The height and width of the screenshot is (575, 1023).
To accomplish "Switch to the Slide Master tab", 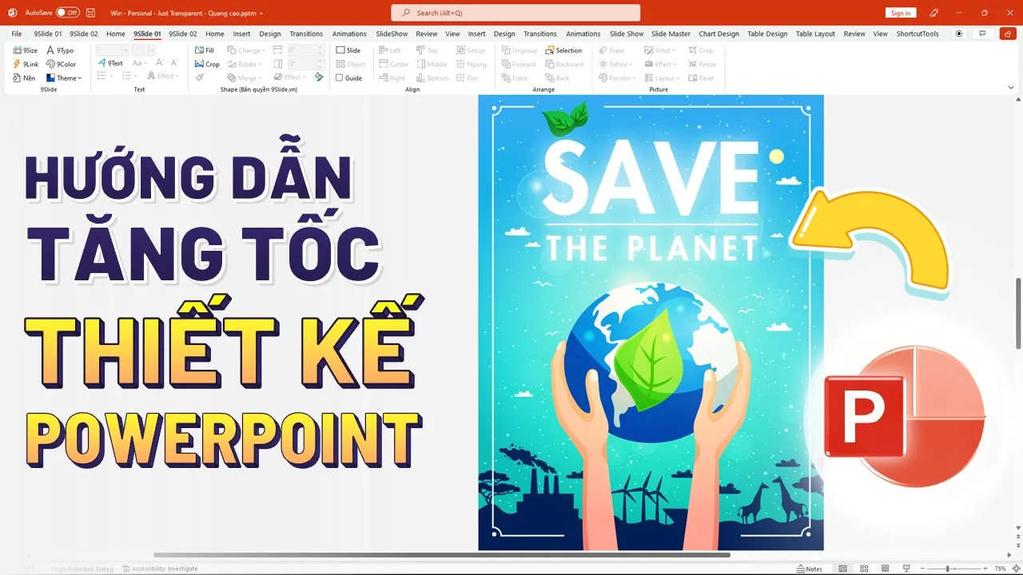I will click(x=671, y=34).
